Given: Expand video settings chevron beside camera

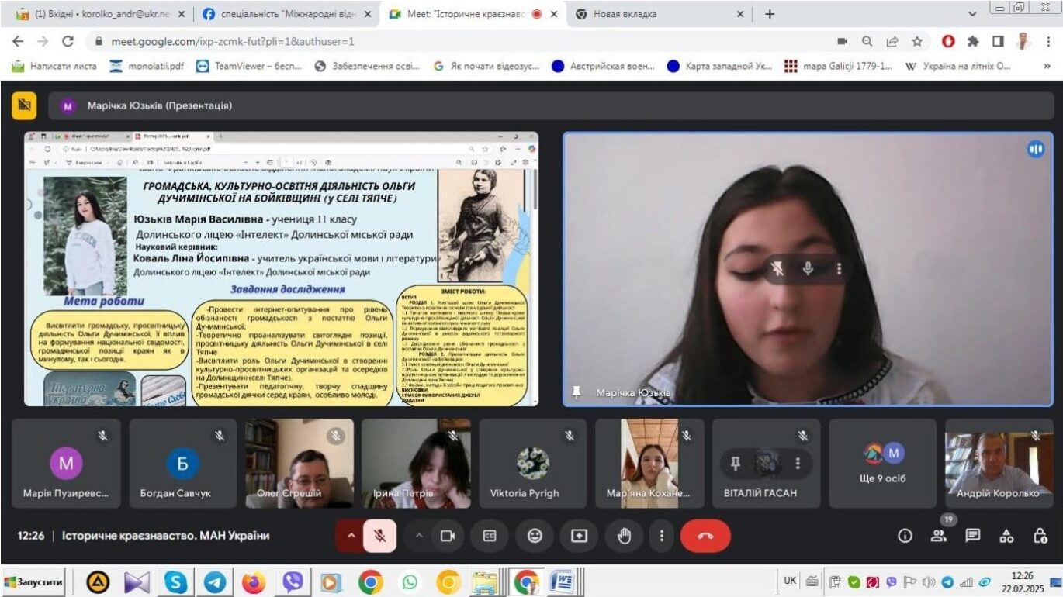Looking at the screenshot, I should (x=419, y=536).
